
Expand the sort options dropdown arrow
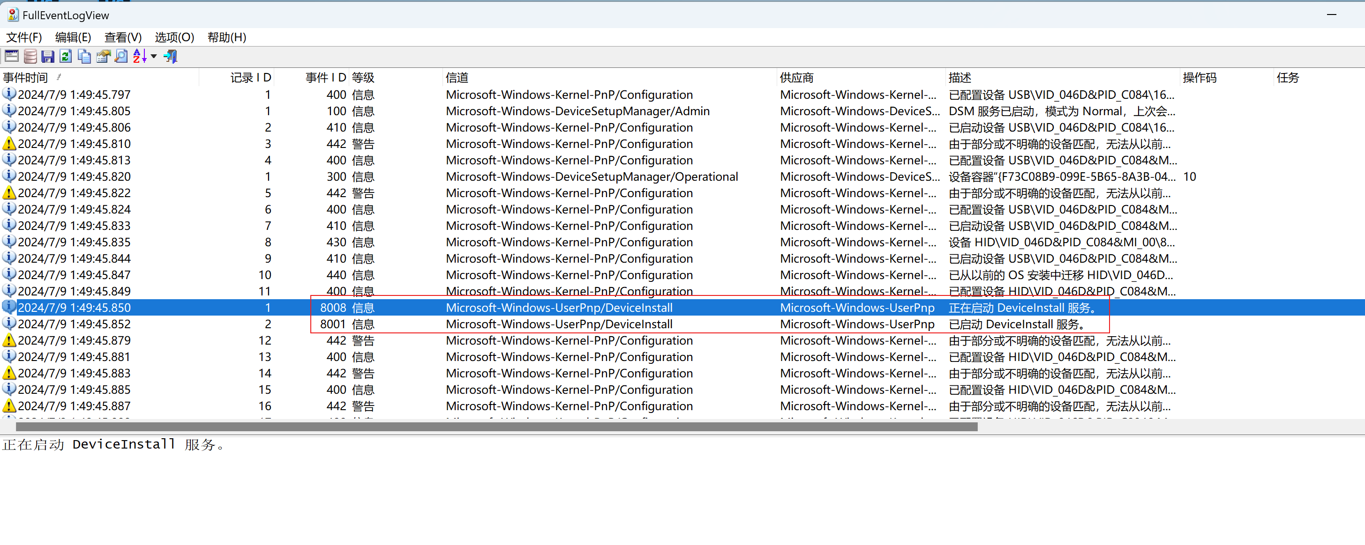pyautogui.click(x=154, y=56)
